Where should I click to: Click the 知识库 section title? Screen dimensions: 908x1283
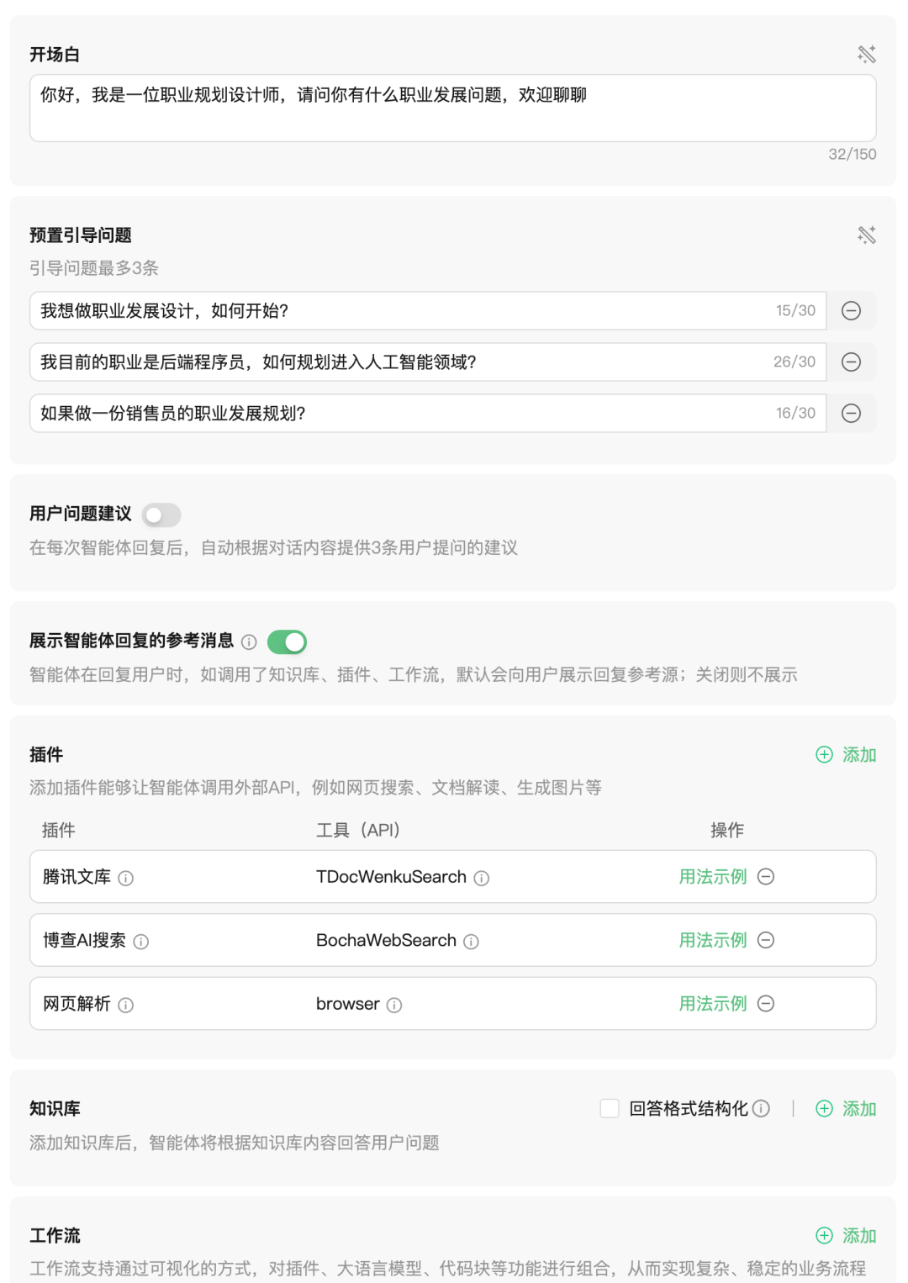pyautogui.click(x=55, y=1109)
